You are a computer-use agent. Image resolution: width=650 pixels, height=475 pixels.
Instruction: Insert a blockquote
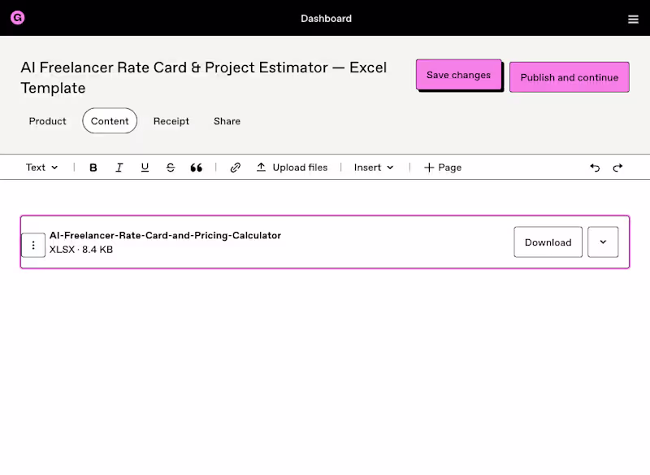[196, 167]
